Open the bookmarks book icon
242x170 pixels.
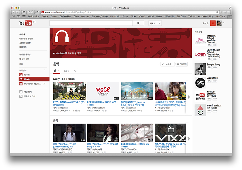point(18,16)
